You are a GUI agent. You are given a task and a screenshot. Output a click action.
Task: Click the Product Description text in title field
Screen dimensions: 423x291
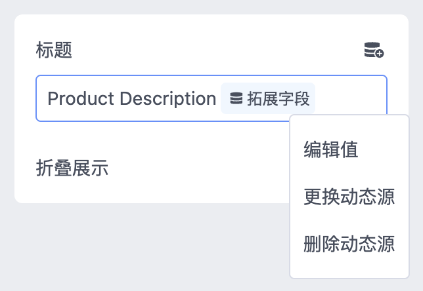(x=132, y=99)
